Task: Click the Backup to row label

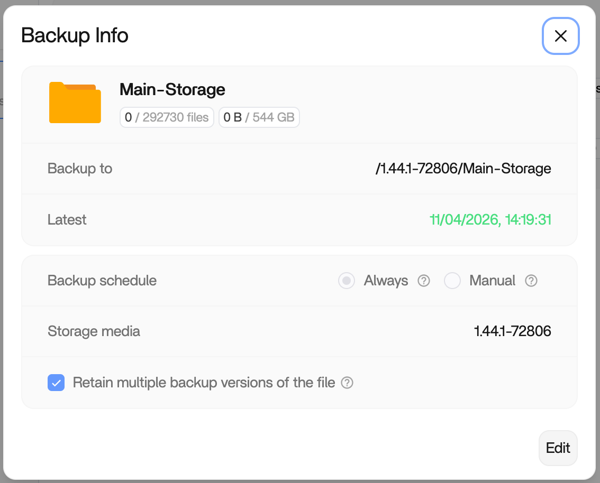Action: click(x=80, y=169)
